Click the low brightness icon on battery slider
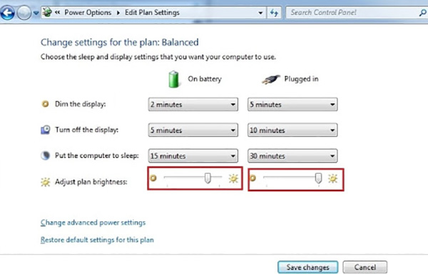This screenshot has width=428, height=274. point(153,178)
